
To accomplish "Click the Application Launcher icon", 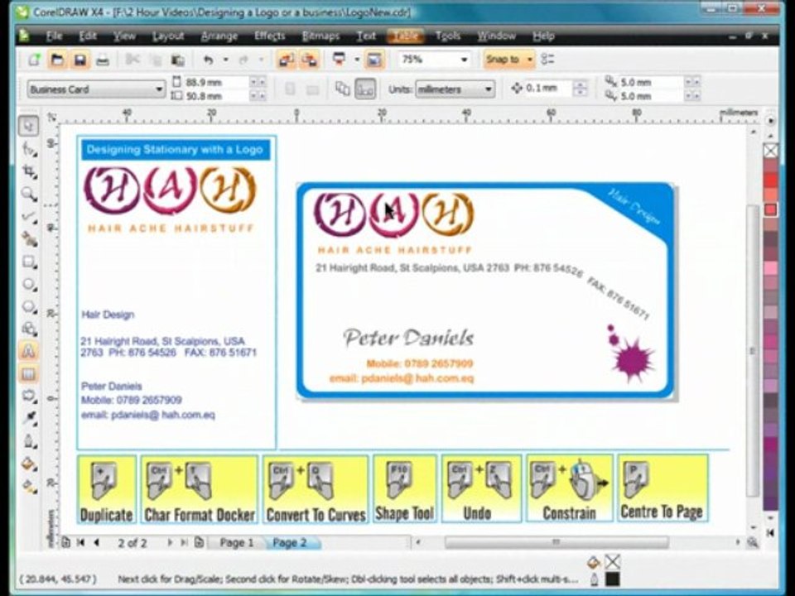I will (340, 60).
